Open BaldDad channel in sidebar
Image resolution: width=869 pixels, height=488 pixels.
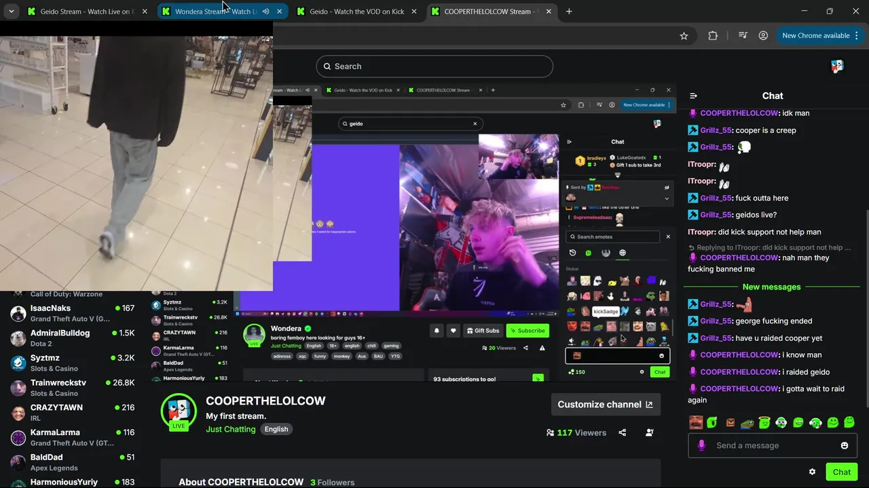pyautogui.click(x=71, y=462)
